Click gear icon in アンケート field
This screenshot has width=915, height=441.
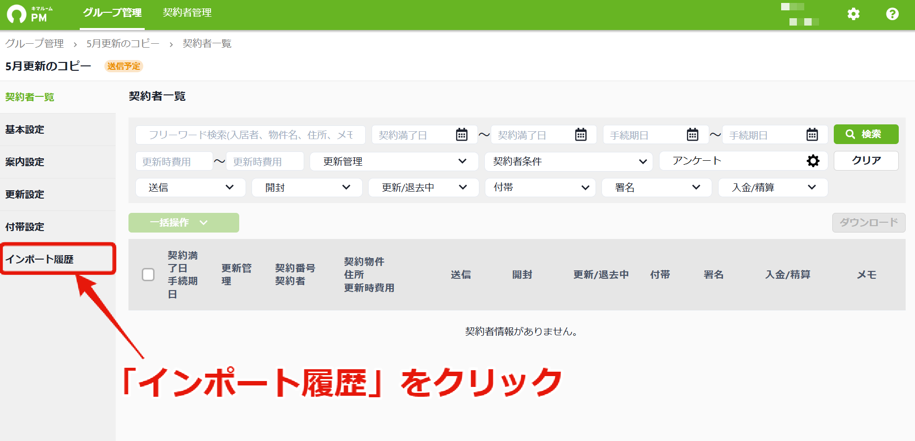point(813,161)
